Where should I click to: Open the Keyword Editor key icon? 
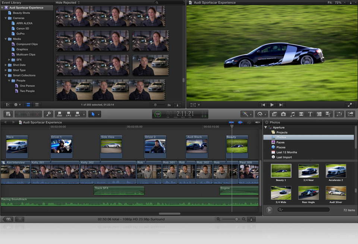click(x=48, y=114)
